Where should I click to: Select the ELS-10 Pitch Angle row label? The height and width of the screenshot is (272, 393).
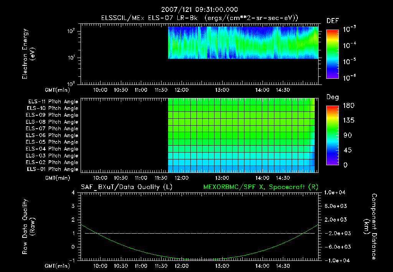pos(53,108)
